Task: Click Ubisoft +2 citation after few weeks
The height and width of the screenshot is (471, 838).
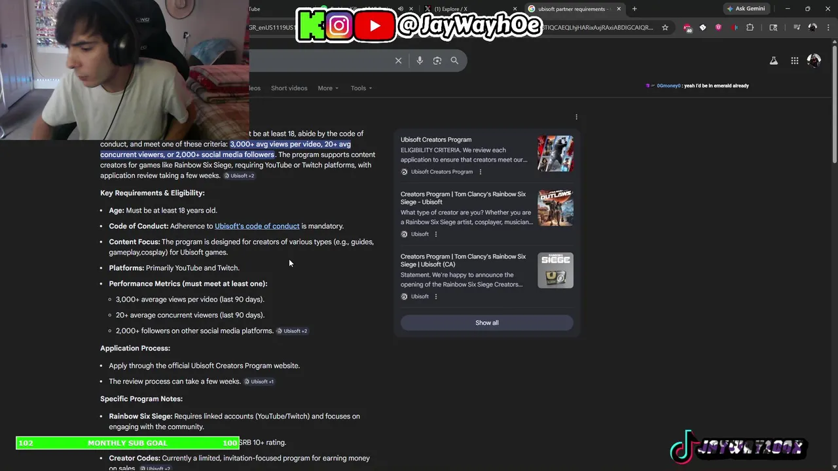Action: pos(239,176)
